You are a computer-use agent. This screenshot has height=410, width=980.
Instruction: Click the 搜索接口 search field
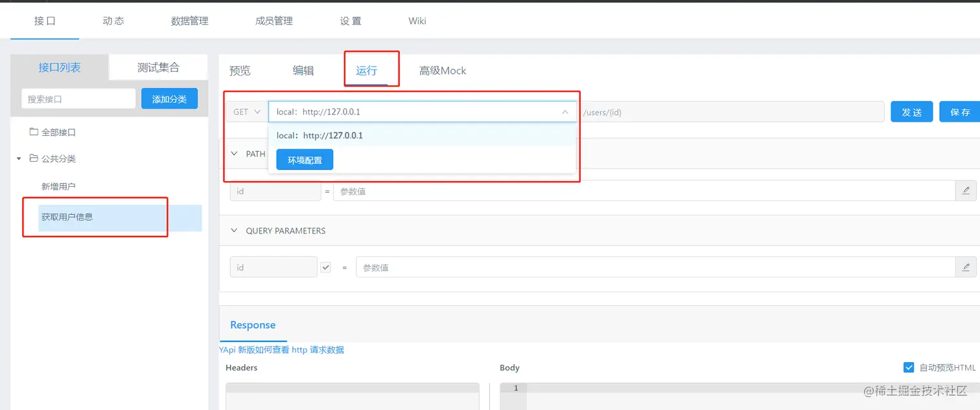pyautogui.click(x=78, y=99)
